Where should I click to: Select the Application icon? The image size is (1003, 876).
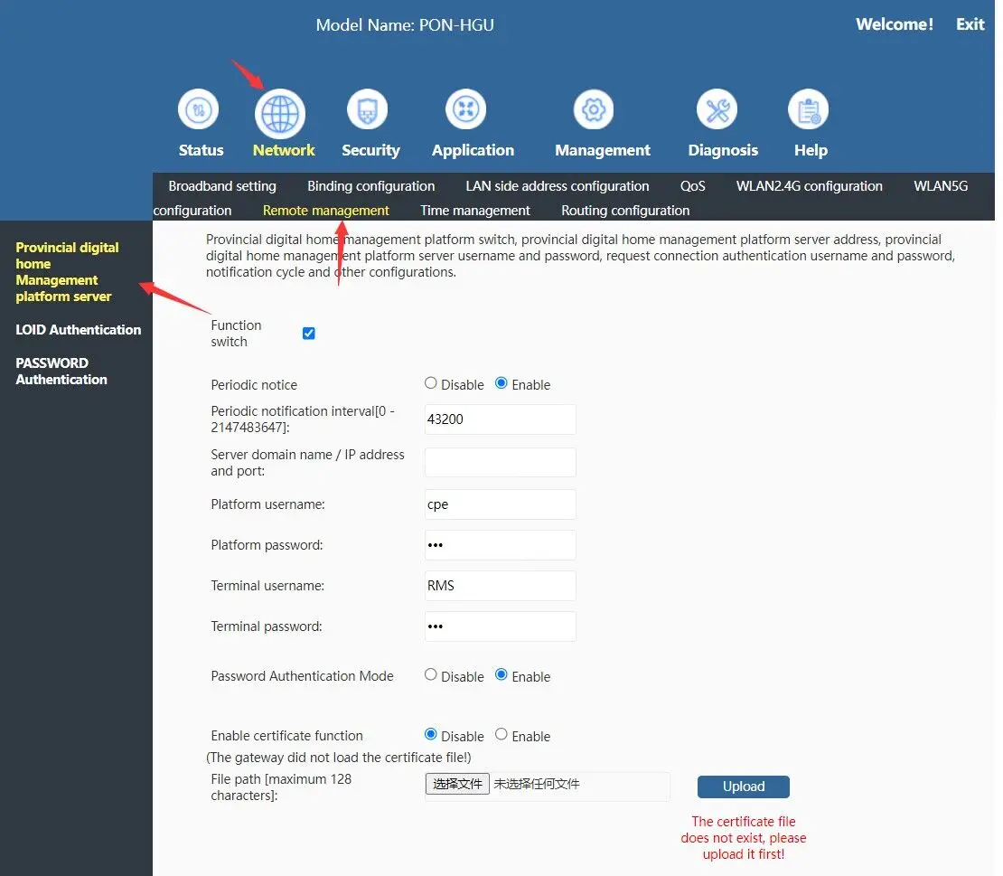(x=465, y=110)
